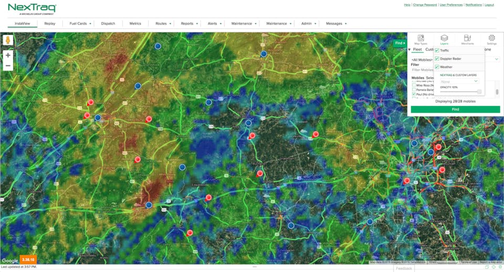504x272 pixels.
Task: Open the Merchants fuel pump icon
Action: pyautogui.click(x=467, y=39)
